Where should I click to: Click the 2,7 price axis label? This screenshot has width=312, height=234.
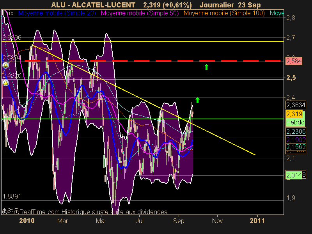tap(291, 37)
